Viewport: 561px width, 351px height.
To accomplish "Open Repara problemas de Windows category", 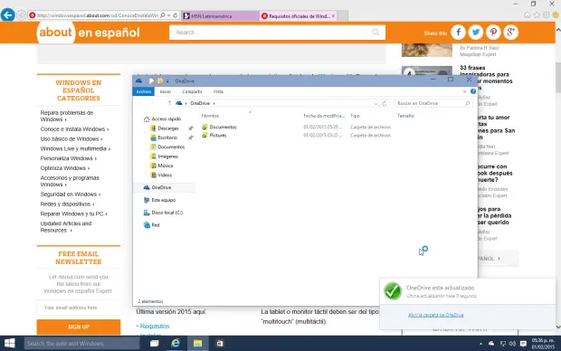I will 67,116.
